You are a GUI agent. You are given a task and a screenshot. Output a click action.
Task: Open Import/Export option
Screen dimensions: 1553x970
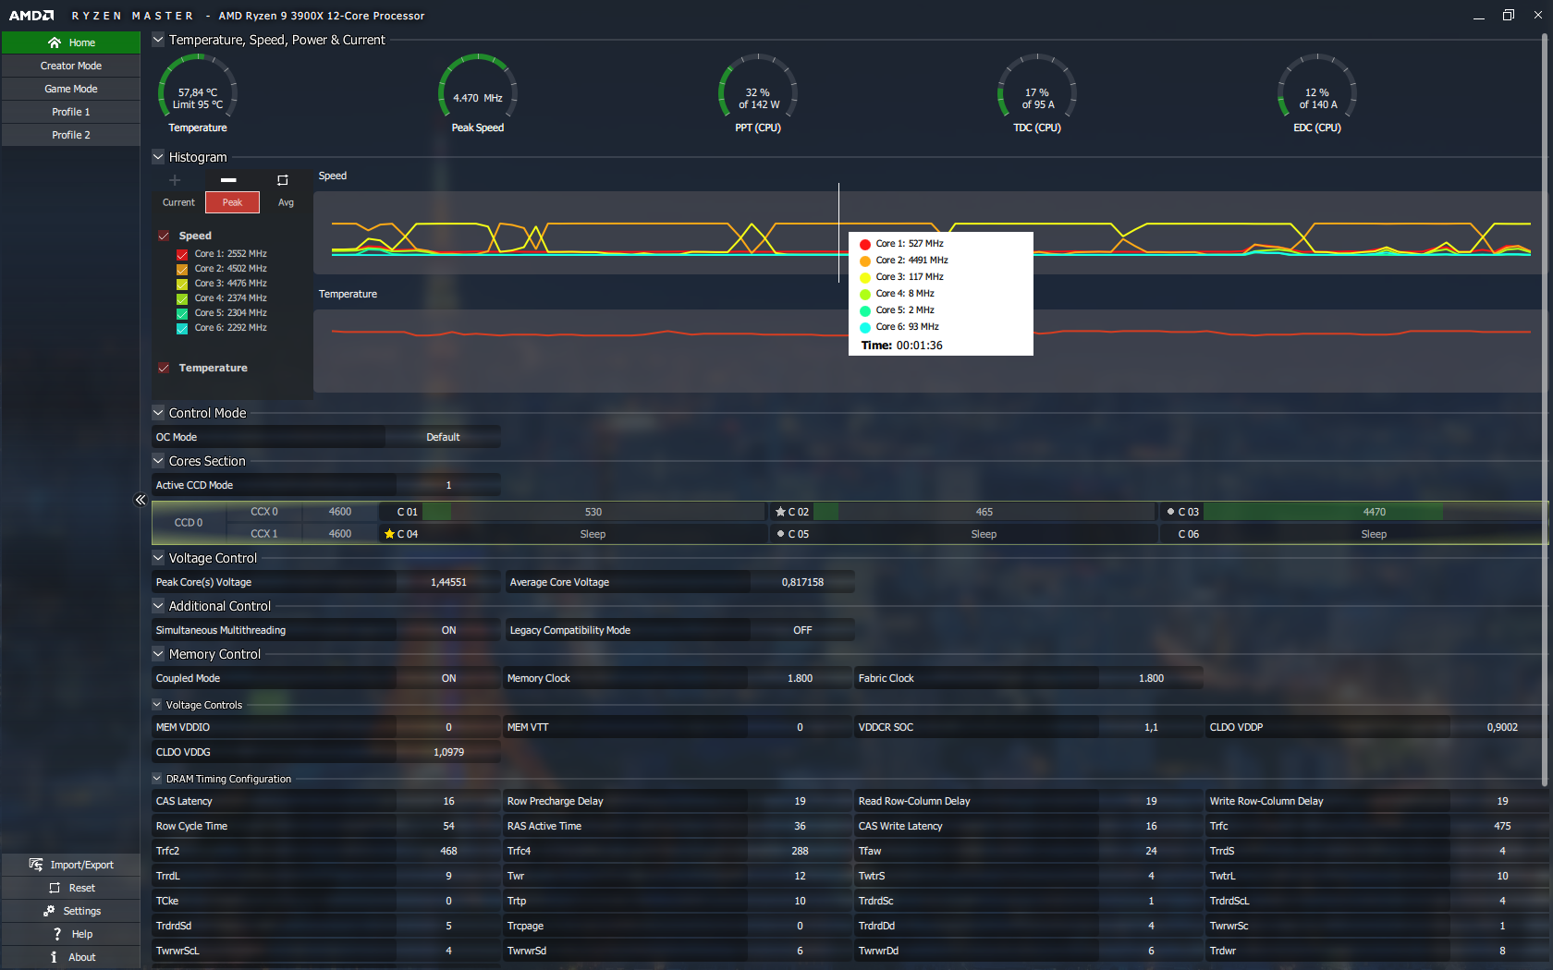point(71,865)
